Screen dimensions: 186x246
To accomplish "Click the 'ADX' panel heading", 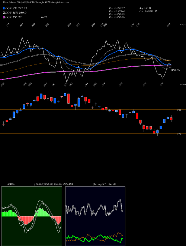I will [71, 184].
